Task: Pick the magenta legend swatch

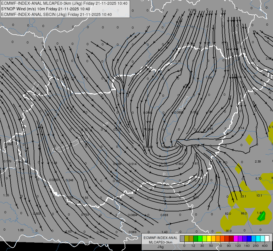Action: pyautogui.click(x=236, y=239)
